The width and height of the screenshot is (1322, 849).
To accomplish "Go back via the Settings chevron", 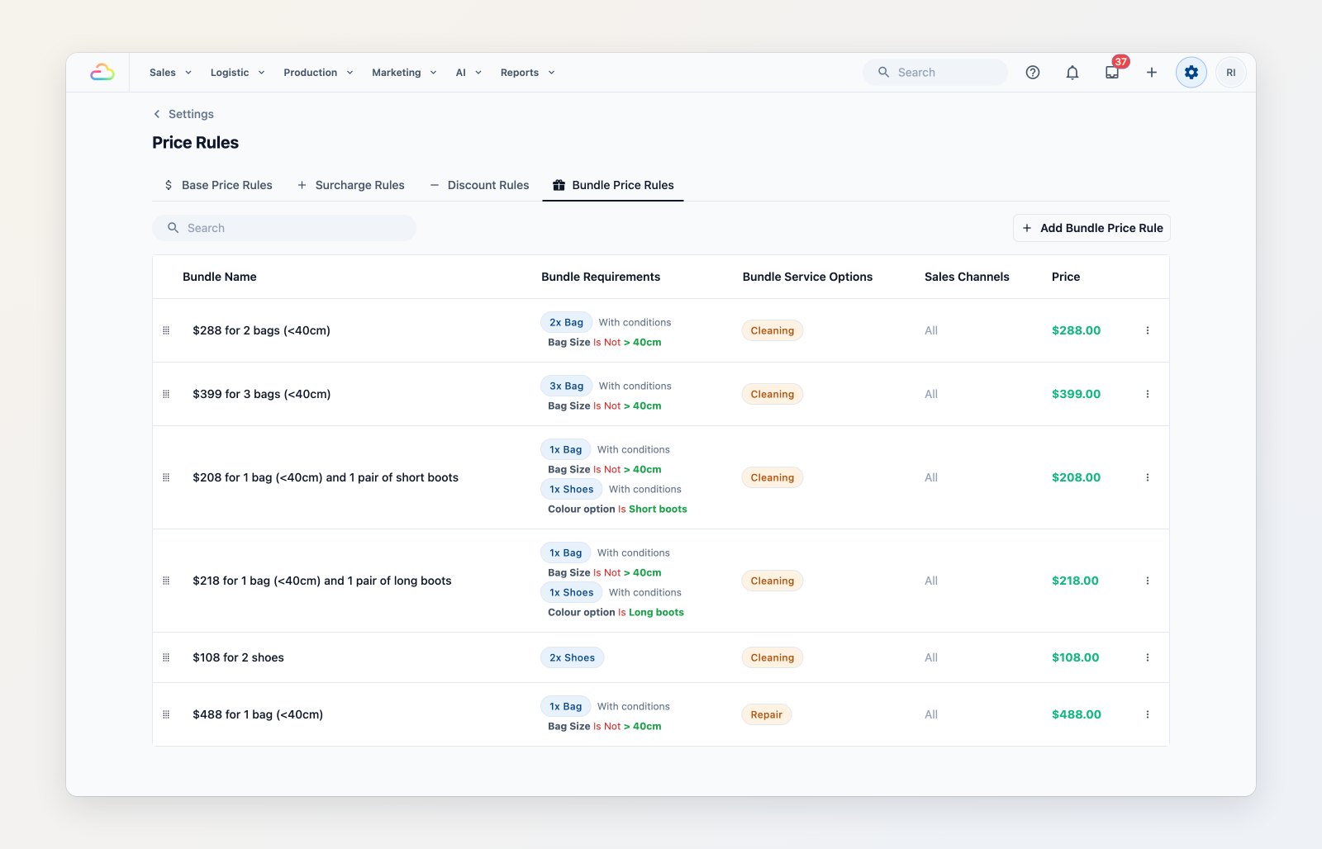I will 157,114.
